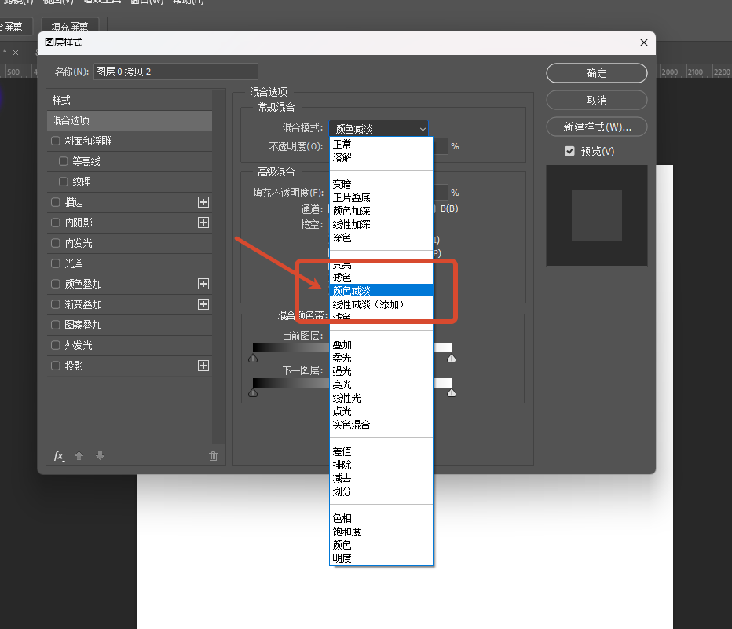Viewport: 732px width, 629px height.
Task: Select 线性加深 blend mode
Action: [382, 224]
